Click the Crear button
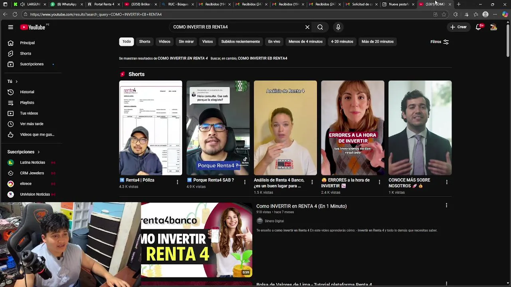This screenshot has height=287, width=511. pos(458,27)
